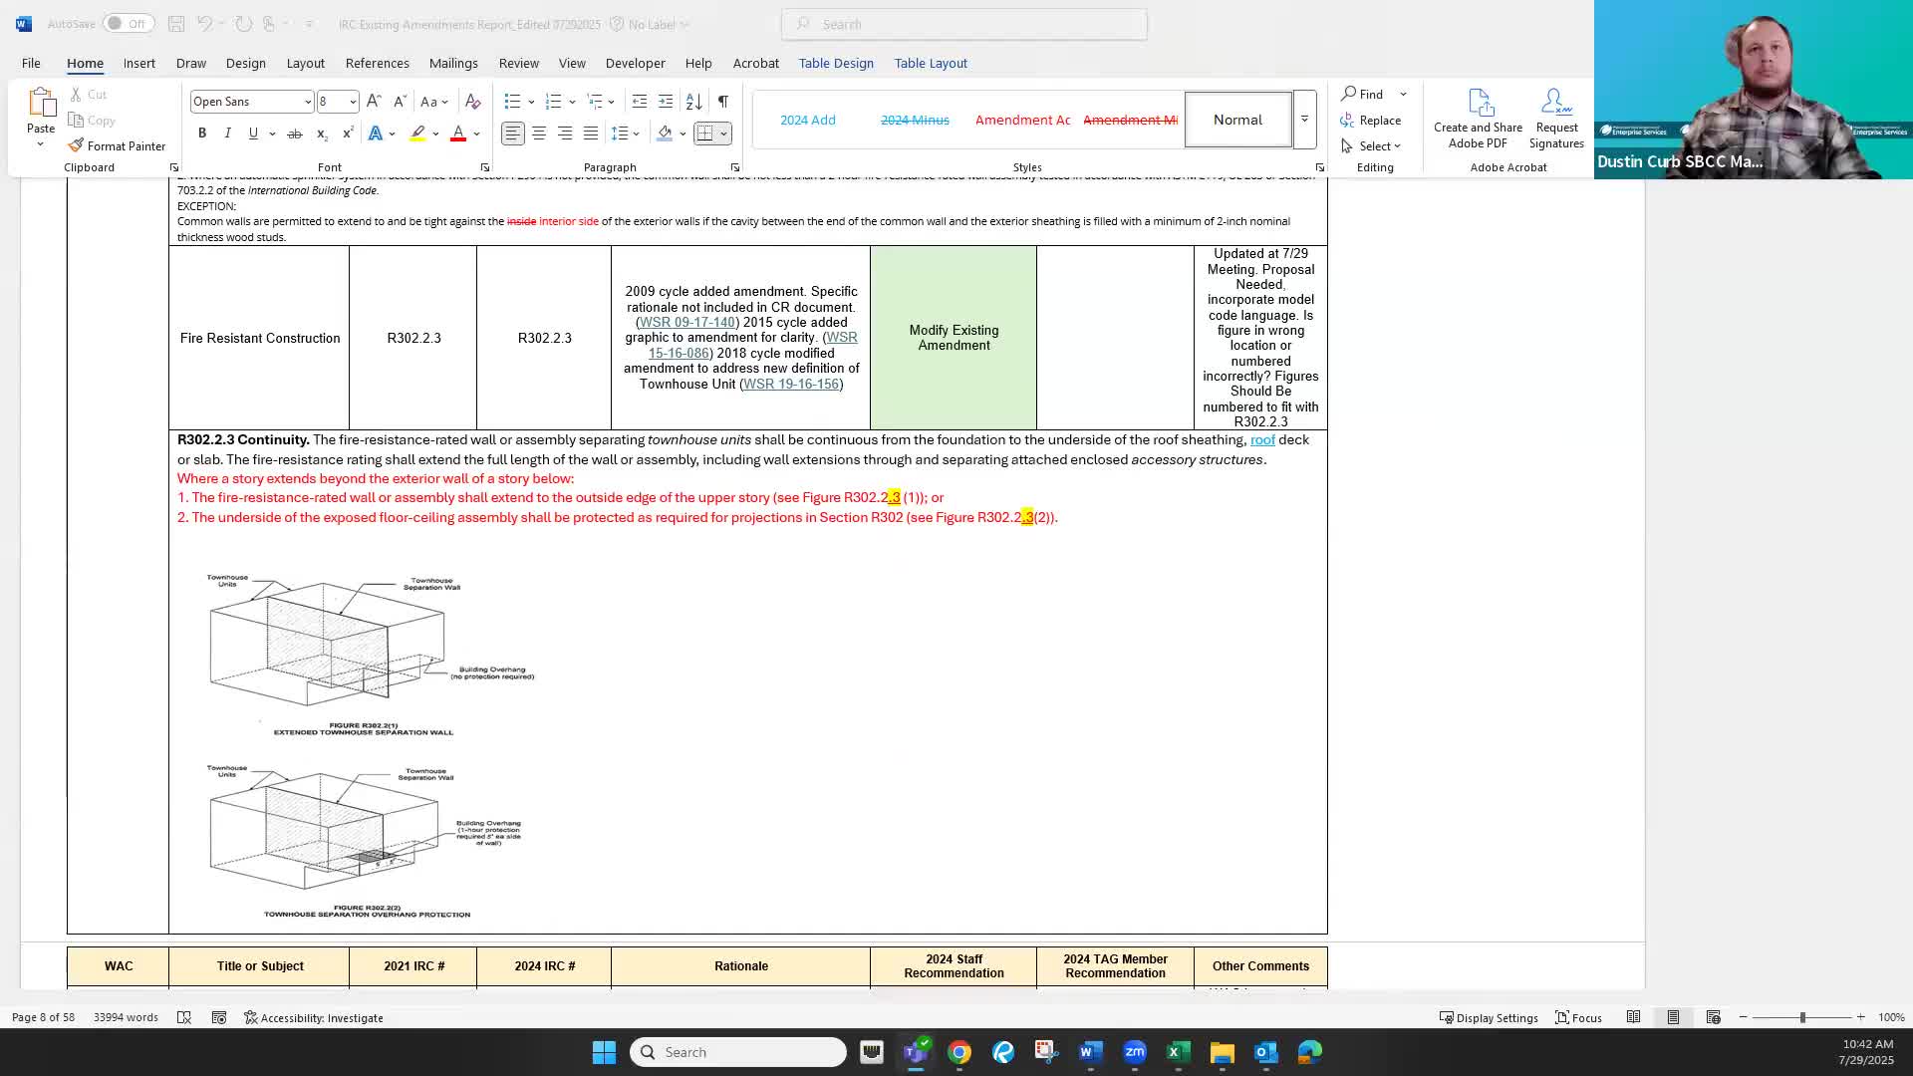Image resolution: width=1913 pixels, height=1076 pixels.
Task: Apply the Normal style
Action: tap(1237, 120)
